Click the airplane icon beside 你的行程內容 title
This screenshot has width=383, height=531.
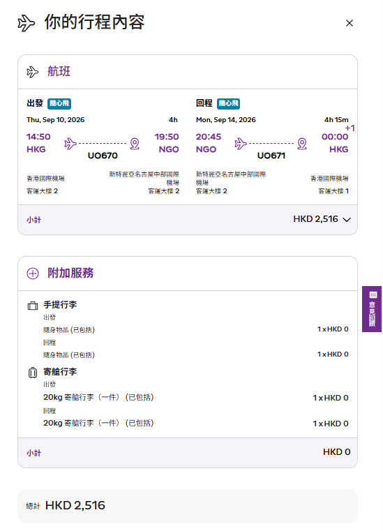coord(26,23)
